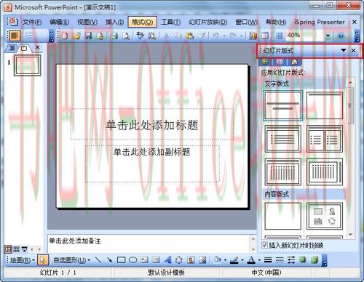Click the Dash Style icon
The image size is (364, 282).
coord(280,260)
